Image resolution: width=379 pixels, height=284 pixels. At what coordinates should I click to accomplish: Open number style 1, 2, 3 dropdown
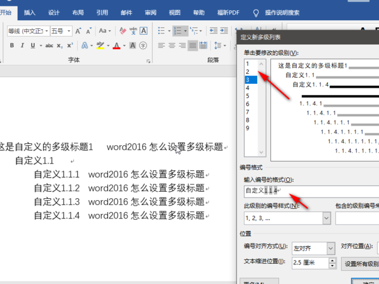(327, 218)
